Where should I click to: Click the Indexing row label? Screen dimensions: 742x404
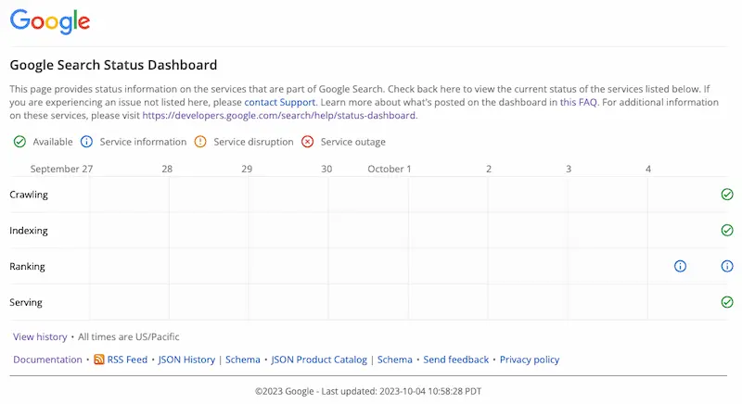coord(29,231)
